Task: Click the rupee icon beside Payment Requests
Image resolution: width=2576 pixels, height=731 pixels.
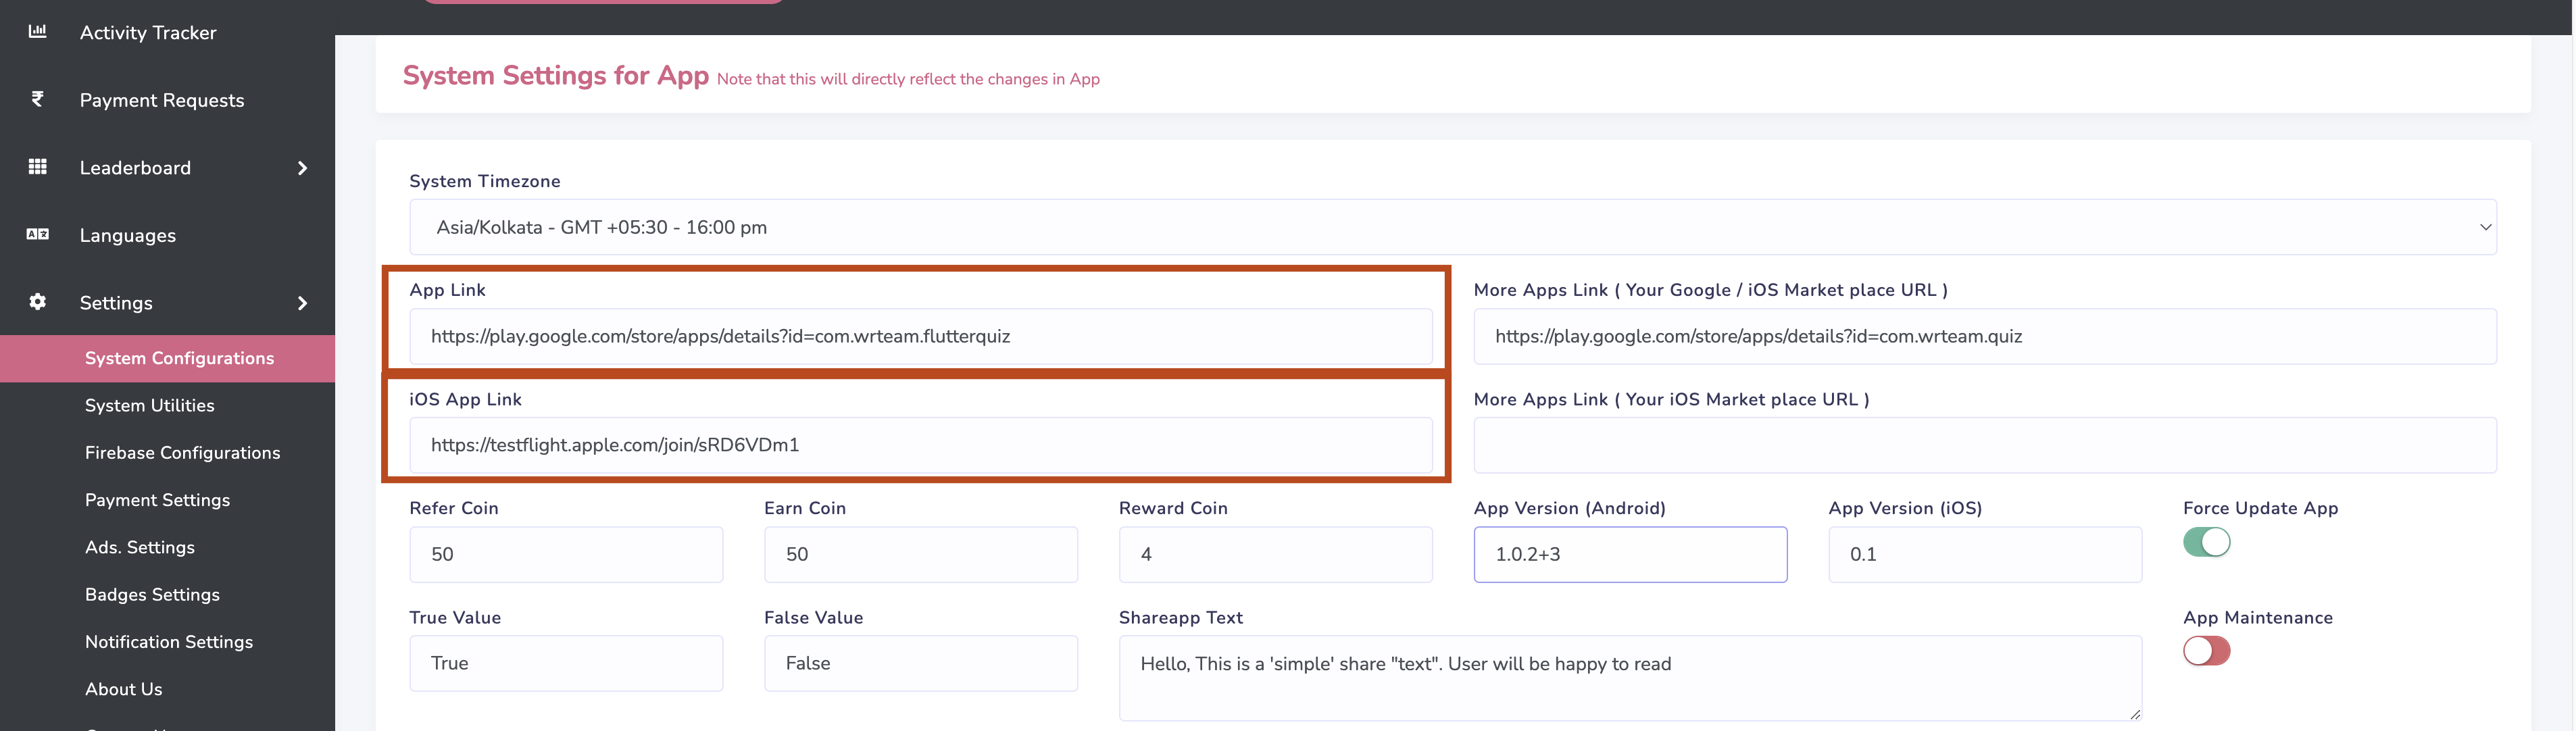Action: [x=37, y=99]
